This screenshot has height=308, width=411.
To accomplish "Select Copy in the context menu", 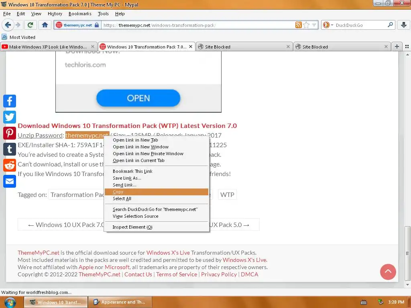I will [157, 192].
